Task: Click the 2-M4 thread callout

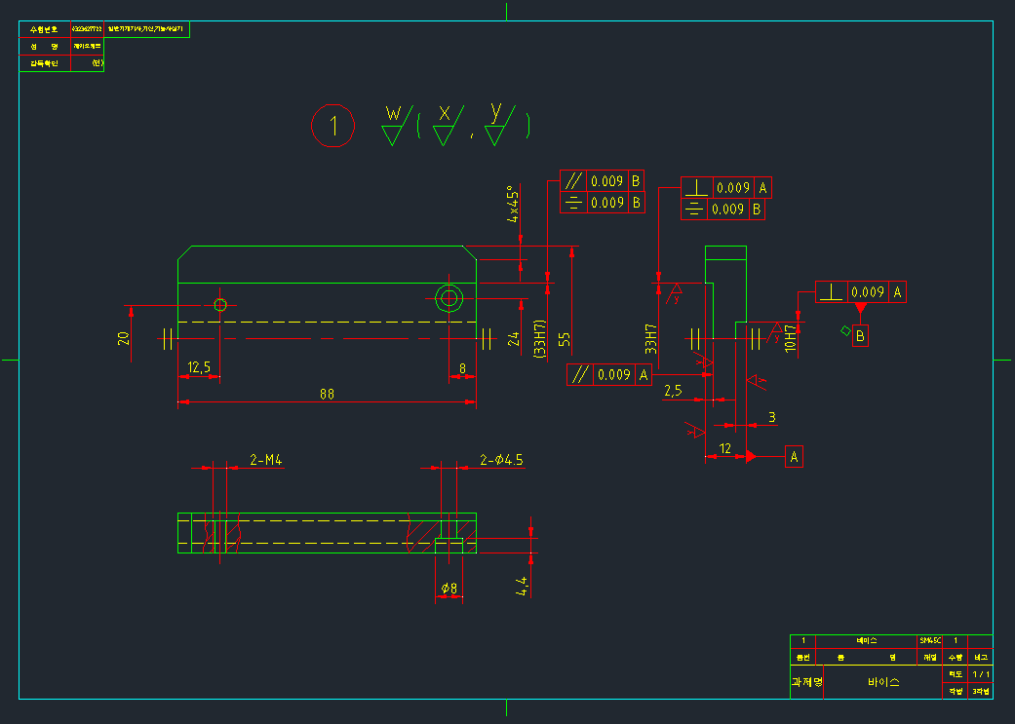Action: [x=265, y=460]
